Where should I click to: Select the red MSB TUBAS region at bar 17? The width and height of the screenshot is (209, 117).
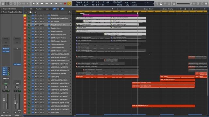pos(107,77)
